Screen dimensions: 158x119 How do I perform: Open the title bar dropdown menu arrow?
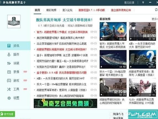(x=143, y=2)
